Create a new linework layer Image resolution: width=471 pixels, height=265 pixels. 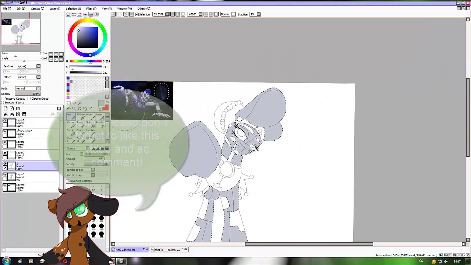point(12,108)
